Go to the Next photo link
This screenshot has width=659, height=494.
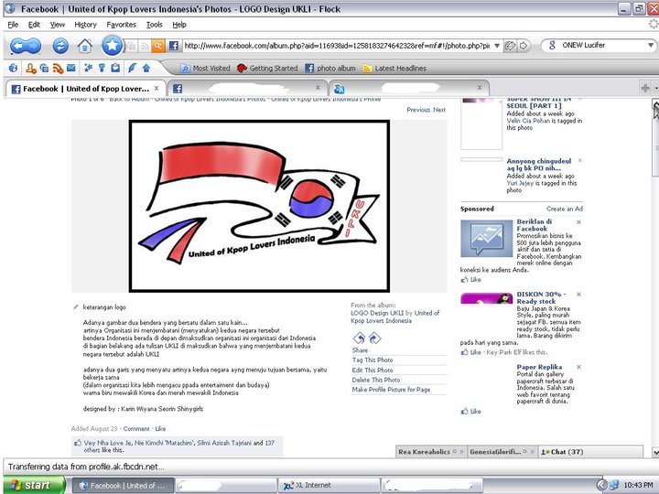[439, 110]
